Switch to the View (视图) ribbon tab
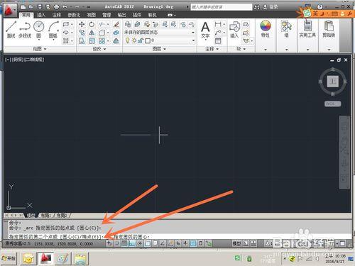The width and height of the screenshot is (355, 266). click(x=92, y=15)
